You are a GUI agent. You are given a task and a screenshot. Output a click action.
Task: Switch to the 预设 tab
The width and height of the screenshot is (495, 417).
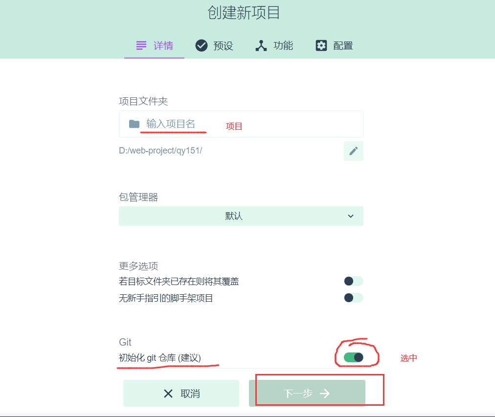214,46
